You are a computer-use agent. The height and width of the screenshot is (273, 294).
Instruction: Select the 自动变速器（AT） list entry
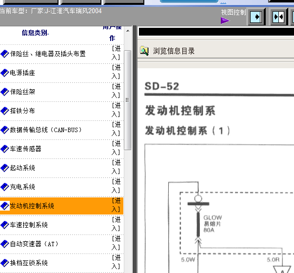point(34,244)
